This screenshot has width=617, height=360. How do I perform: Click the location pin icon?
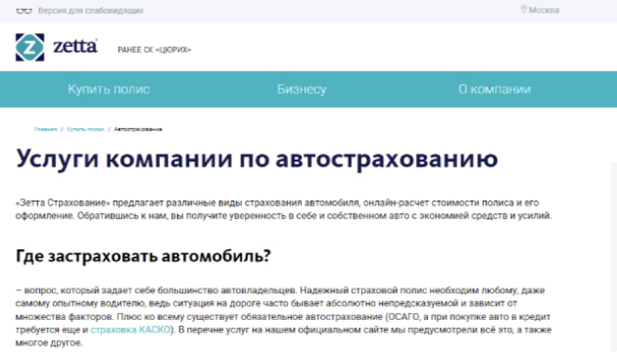[524, 10]
